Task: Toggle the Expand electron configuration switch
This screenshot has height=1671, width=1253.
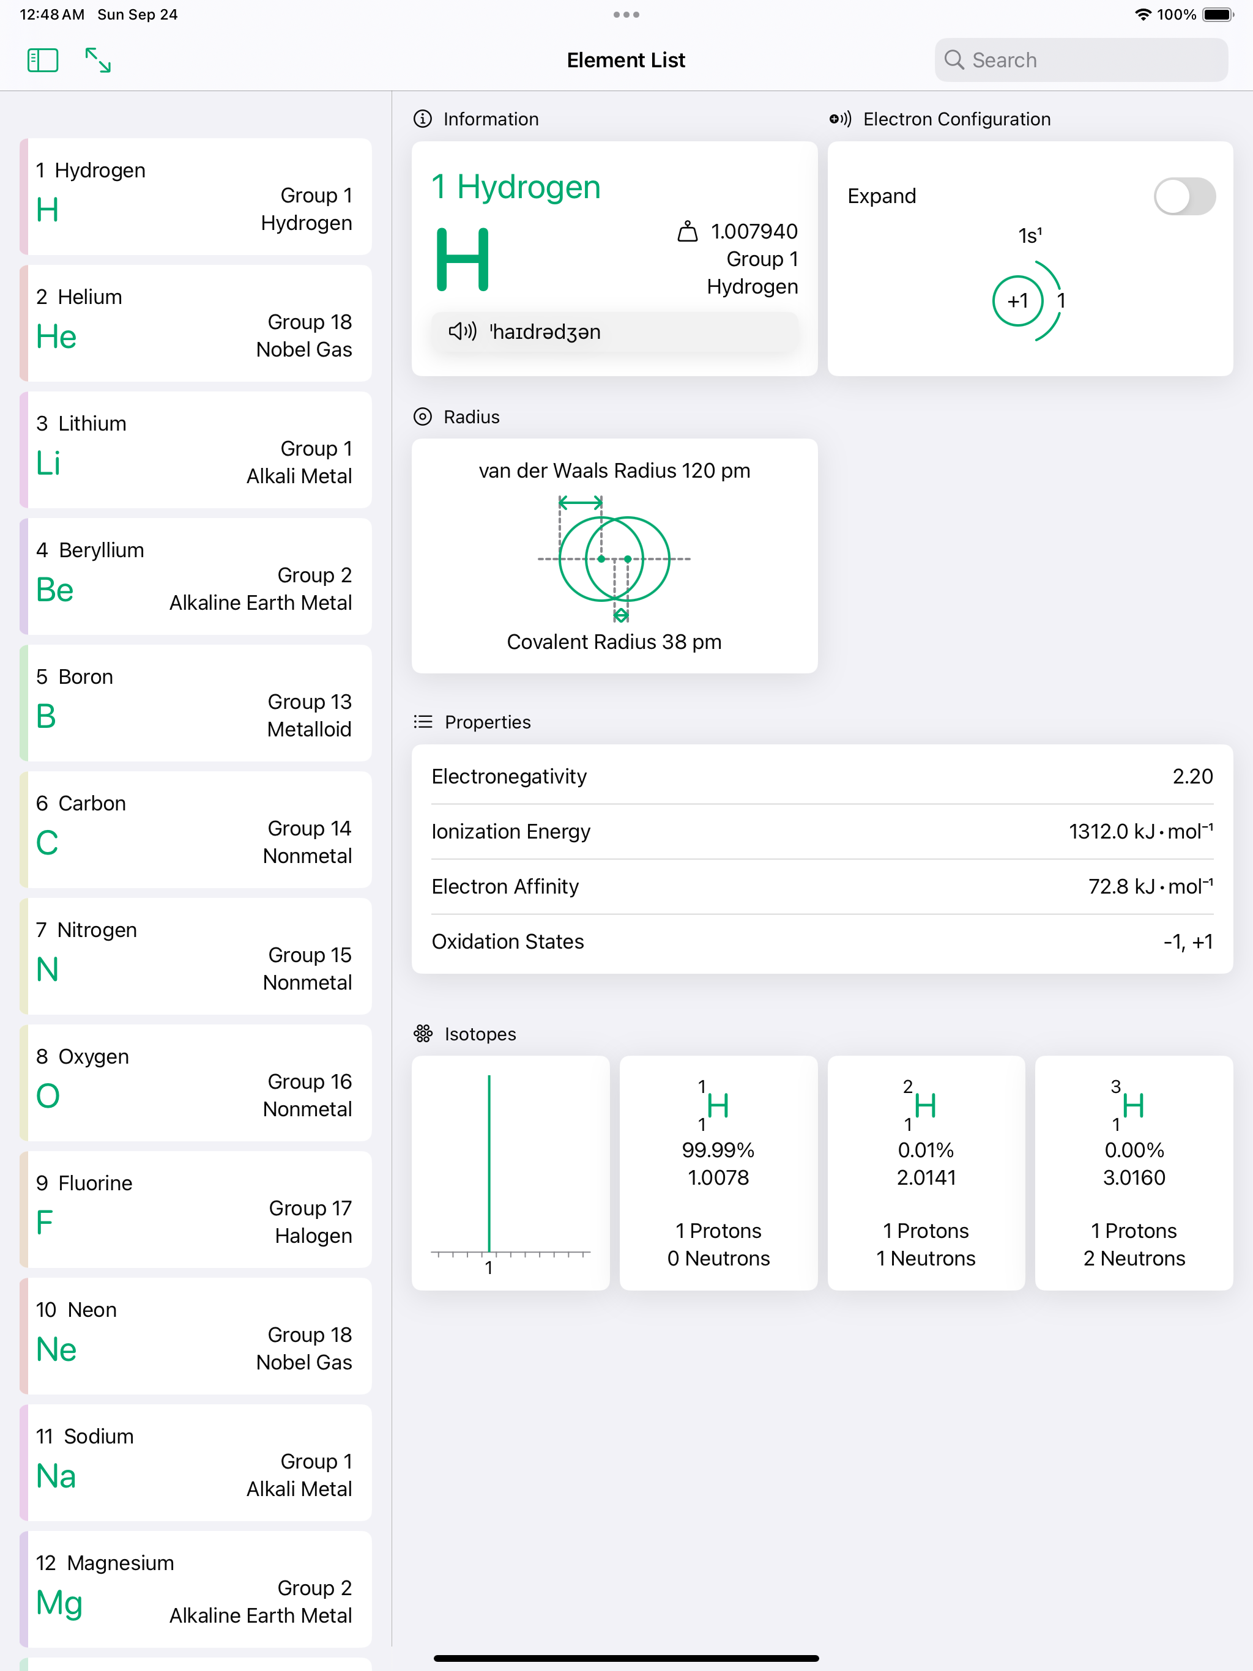Action: (1184, 196)
